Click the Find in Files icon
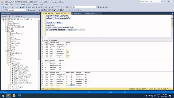 click(x=73, y=7)
